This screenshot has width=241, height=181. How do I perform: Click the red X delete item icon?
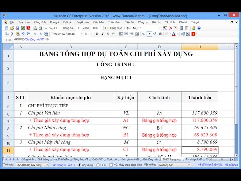[x=170, y=28]
